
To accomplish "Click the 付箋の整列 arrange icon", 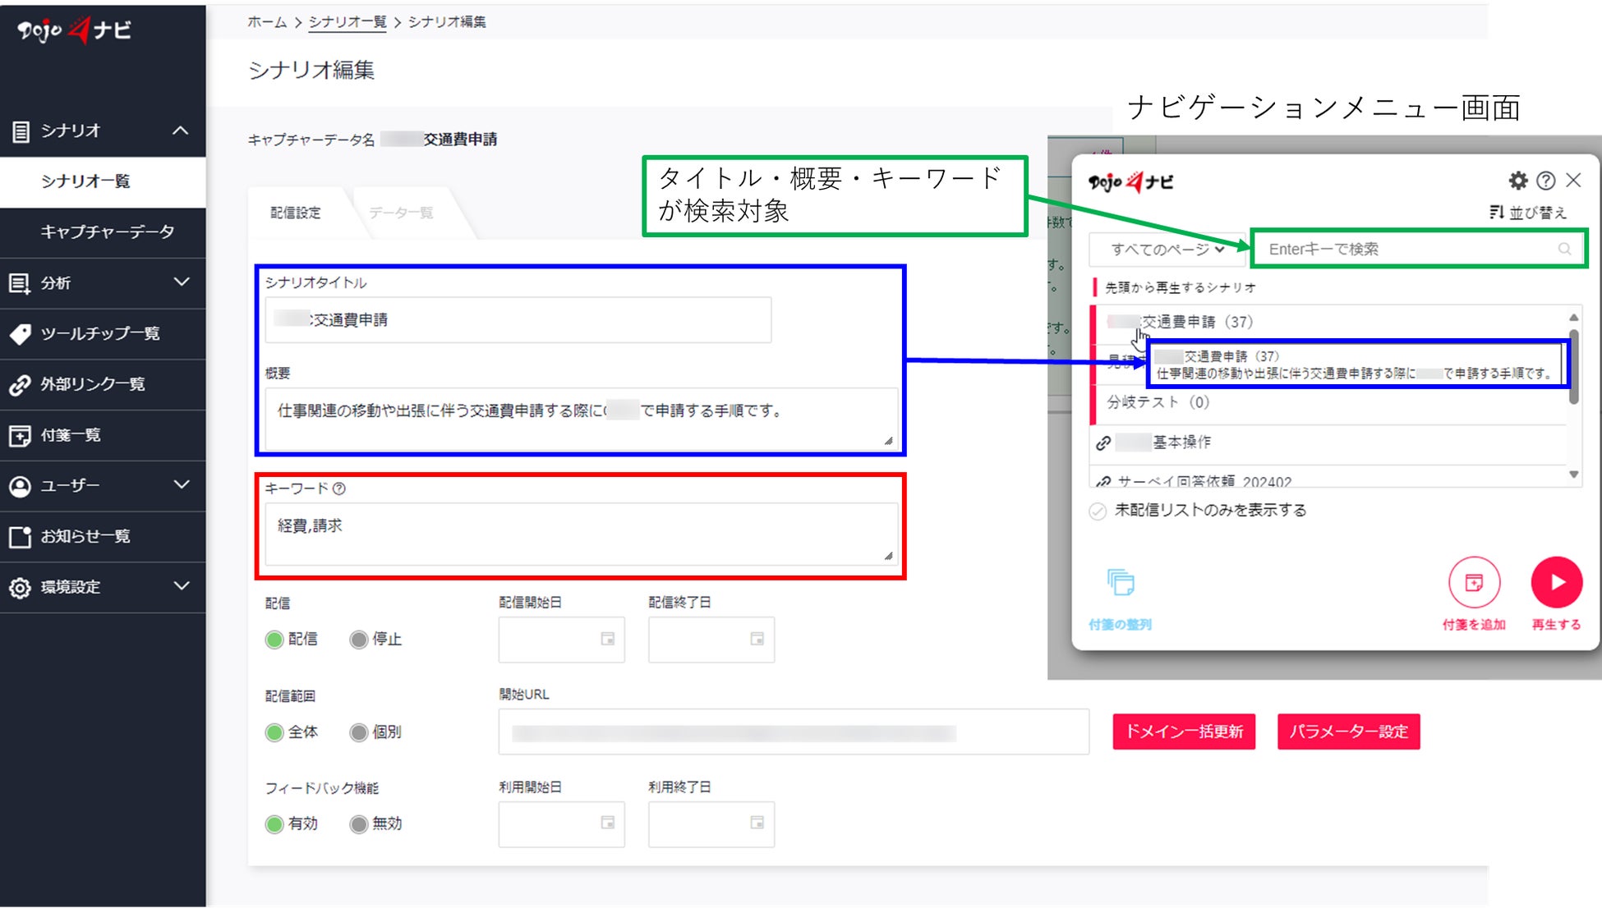I will (1121, 583).
